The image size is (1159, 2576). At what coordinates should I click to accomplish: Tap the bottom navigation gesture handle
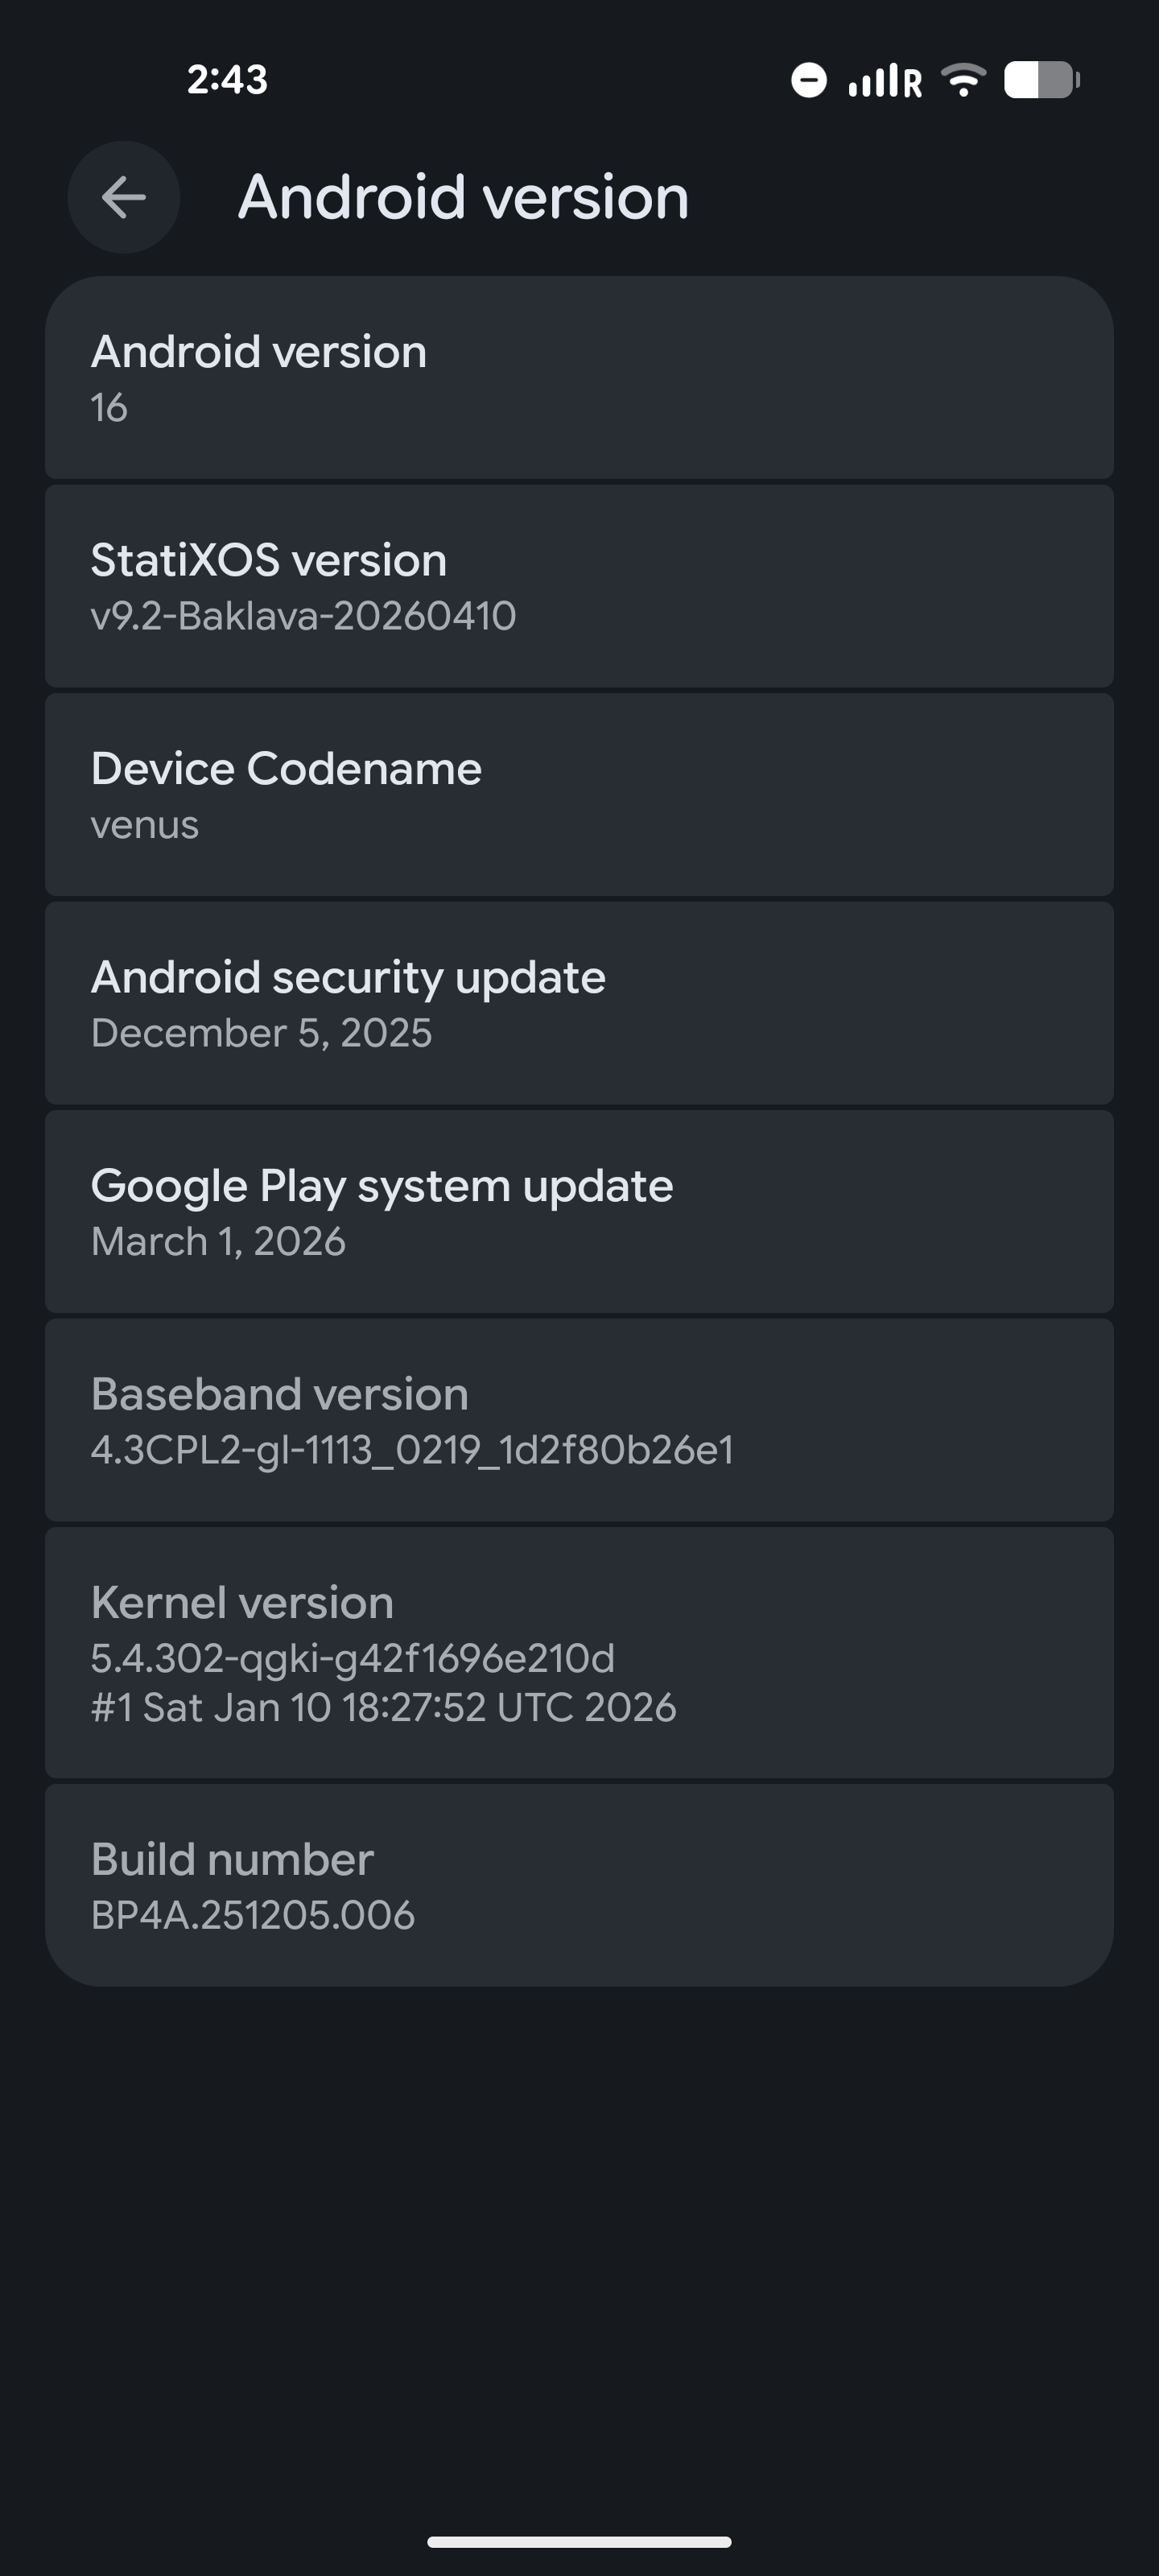[579, 2541]
